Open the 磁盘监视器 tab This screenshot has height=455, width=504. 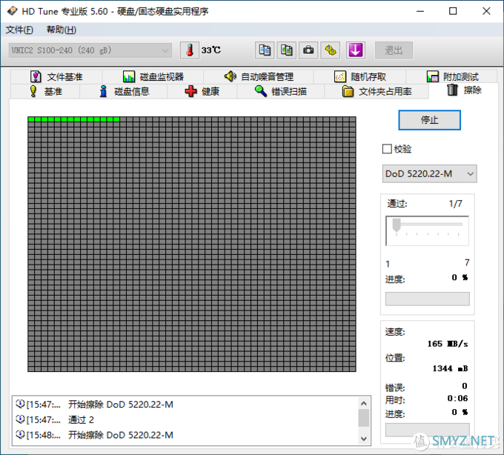[x=153, y=76]
